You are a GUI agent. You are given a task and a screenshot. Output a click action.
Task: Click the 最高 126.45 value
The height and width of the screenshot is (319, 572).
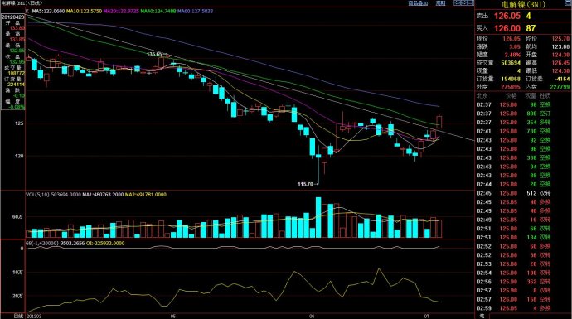click(x=560, y=63)
